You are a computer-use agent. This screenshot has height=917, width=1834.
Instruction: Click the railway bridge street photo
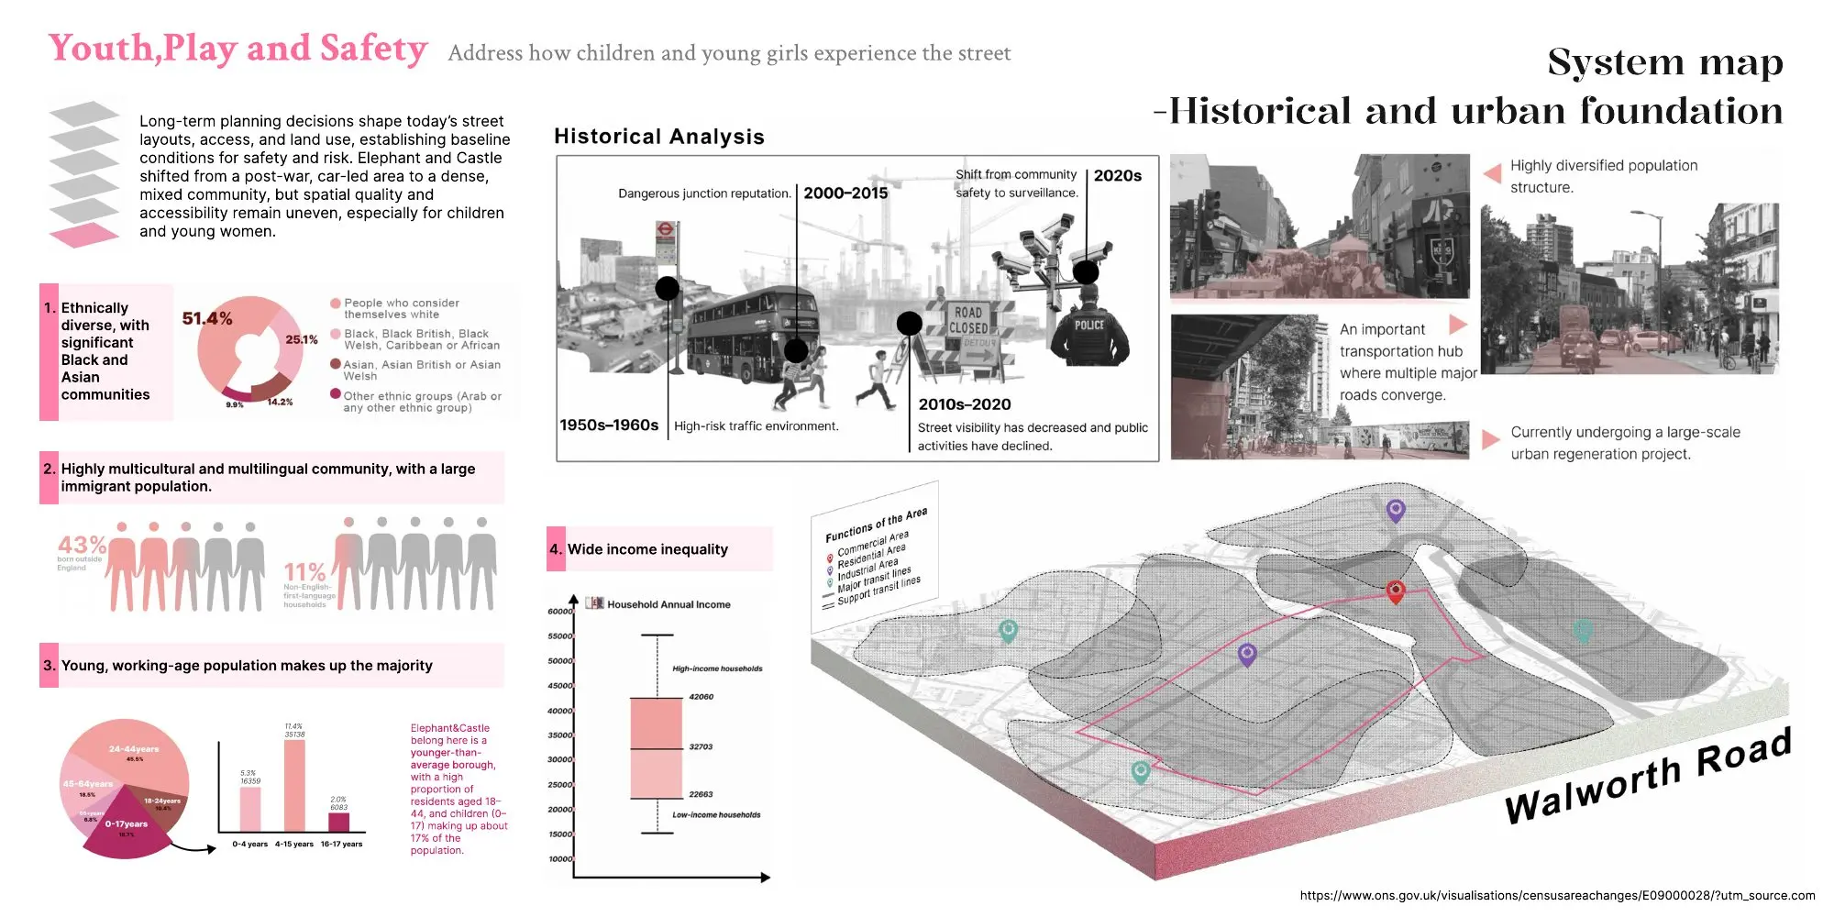click(x=1320, y=387)
